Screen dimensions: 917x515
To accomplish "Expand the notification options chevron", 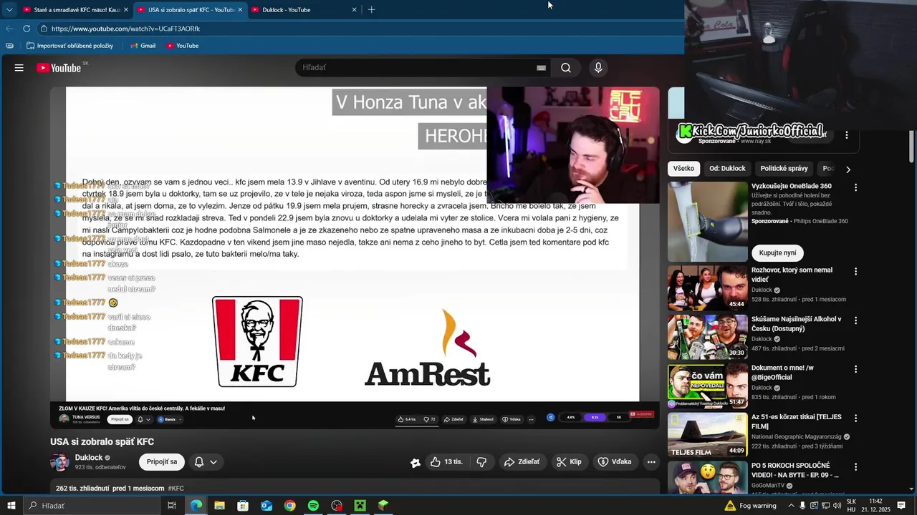I will coord(213,462).
